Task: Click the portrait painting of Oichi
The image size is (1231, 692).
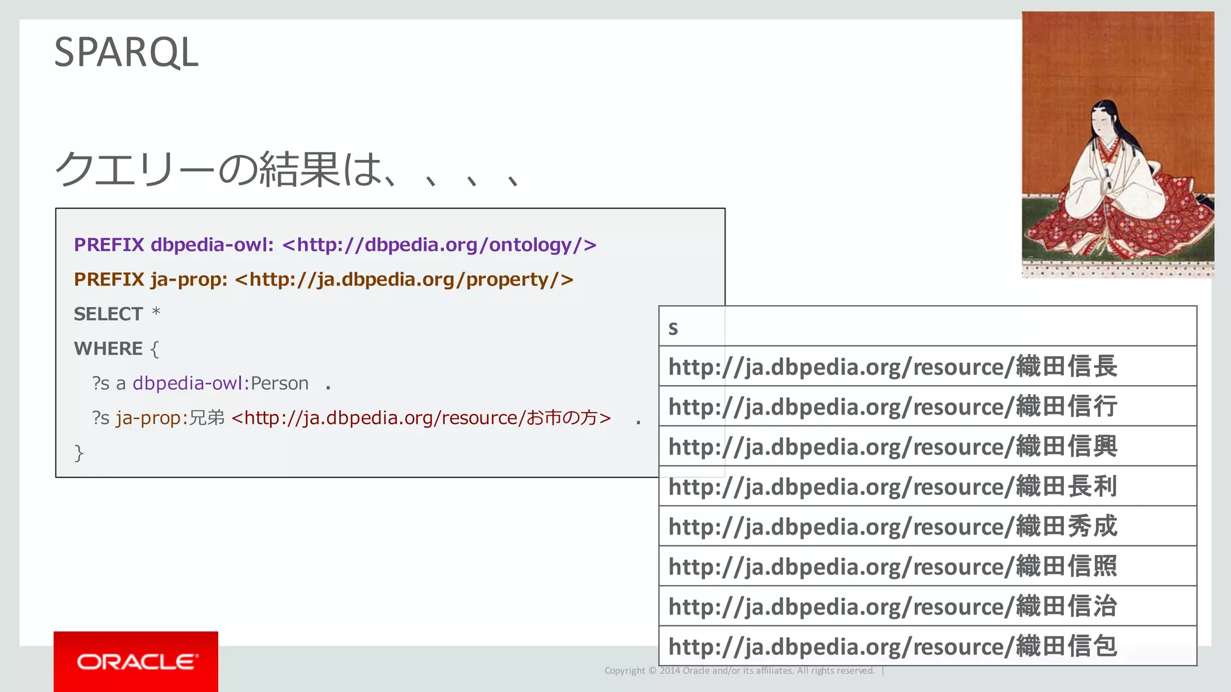Action: pos(1117,145)
